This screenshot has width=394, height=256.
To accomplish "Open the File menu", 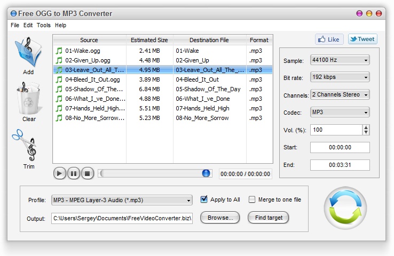I will pos(15,25).
